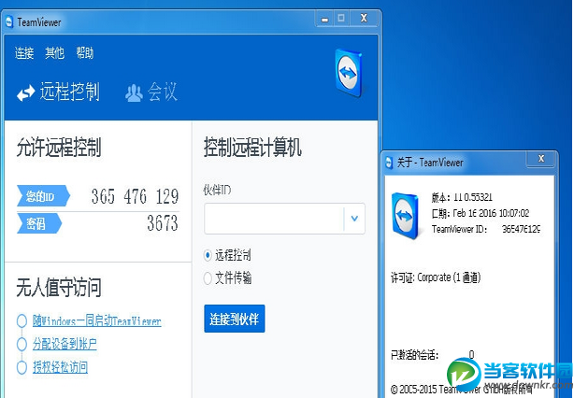The image size is (574, 398).
Task: Click the 无人值守访问 heading
Action: tap(59, 287)
